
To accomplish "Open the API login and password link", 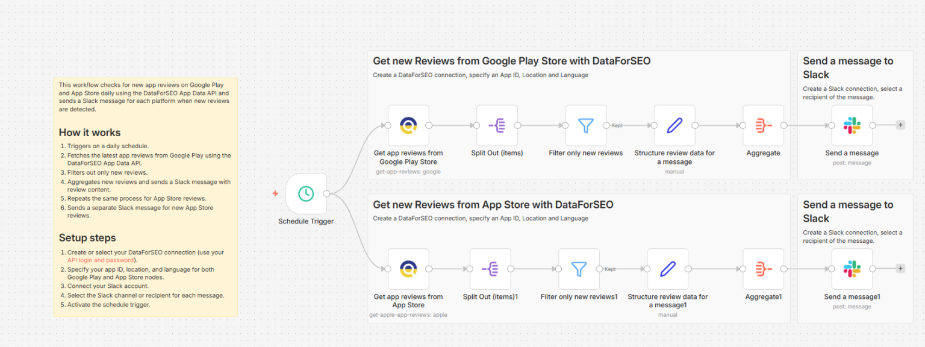I will tap(102, 260).
